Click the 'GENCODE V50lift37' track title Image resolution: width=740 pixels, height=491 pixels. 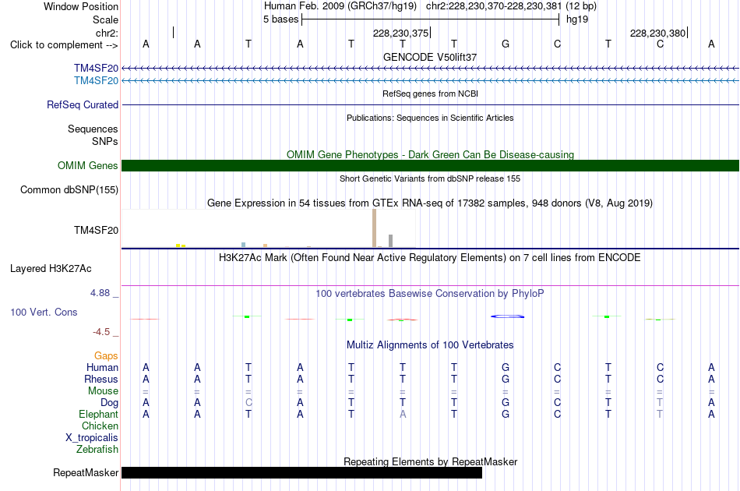pos(430,57)
